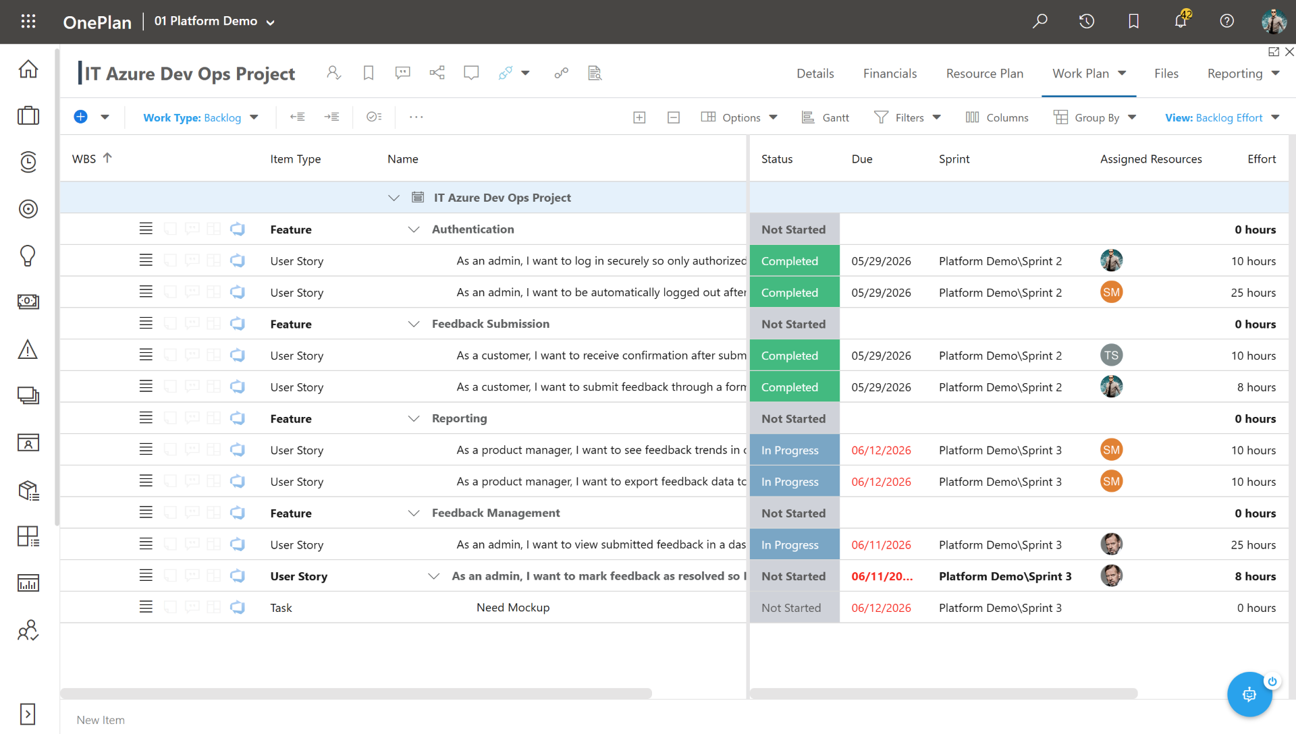Open Work Type Backlog dropdown
1296x734 pixels.
pos(200,117)
